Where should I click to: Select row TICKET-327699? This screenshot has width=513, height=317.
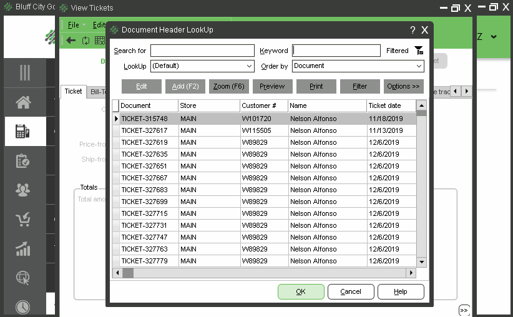pyautogui.click(x=265, y=202)
